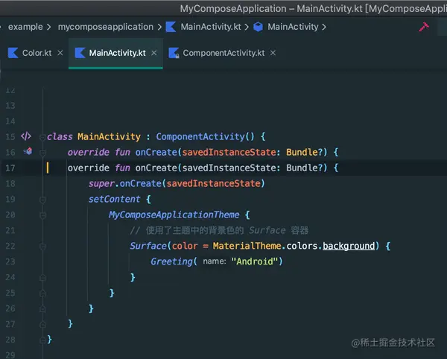Open the ComponentActivity.kt tab
This screenshot has height=359, width=447.
pos(223,53)
